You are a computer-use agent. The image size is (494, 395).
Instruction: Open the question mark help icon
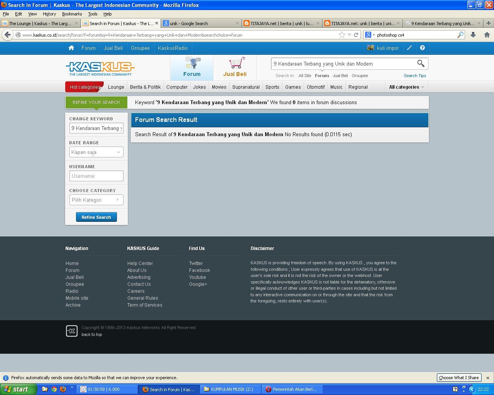click(422, 48)
